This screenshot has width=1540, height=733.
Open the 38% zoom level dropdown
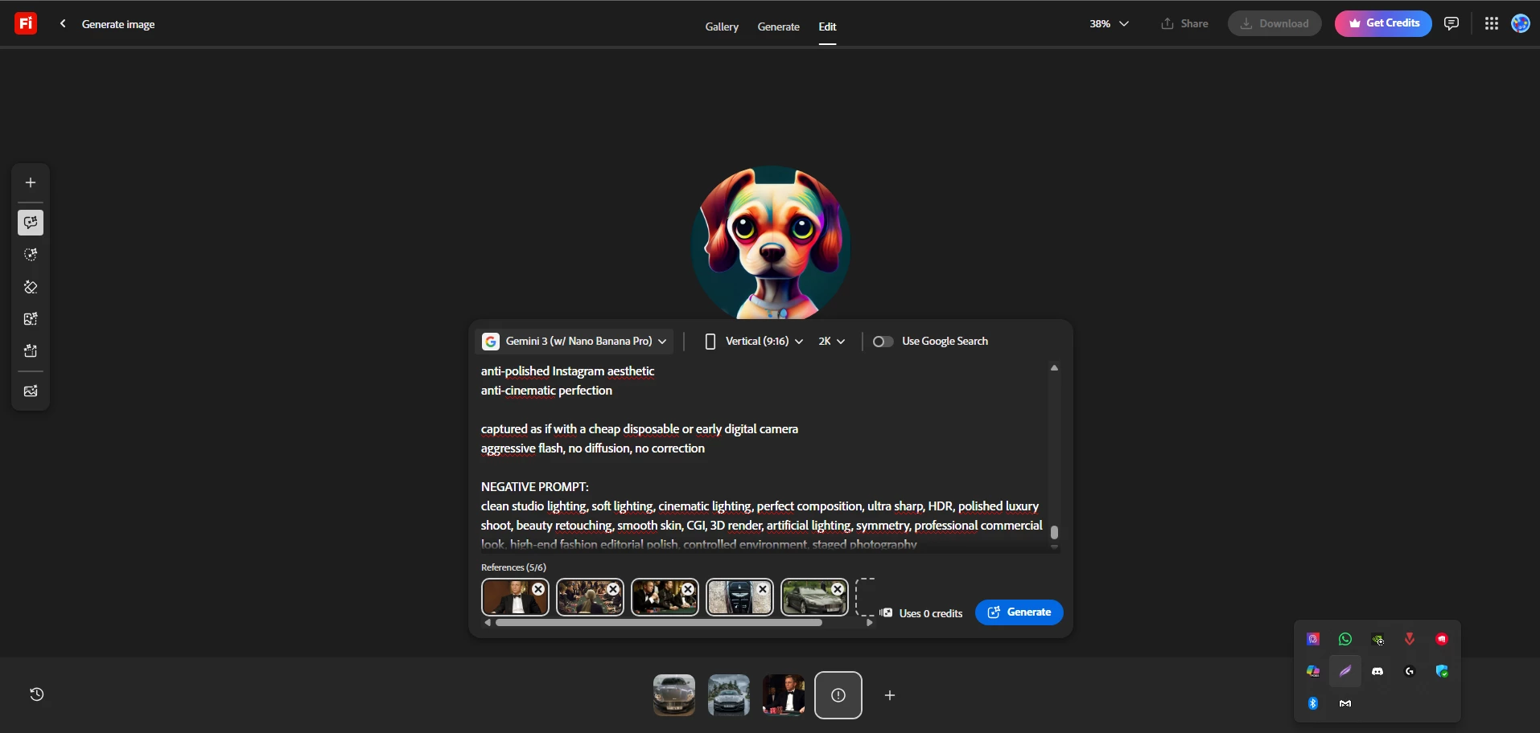point(1109,23)
